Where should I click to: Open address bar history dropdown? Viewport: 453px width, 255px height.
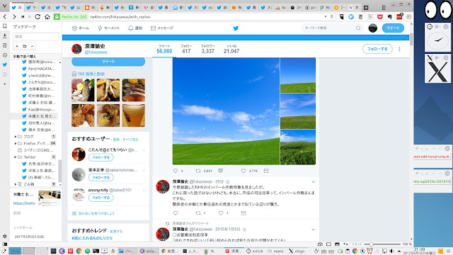[x=326, y=17]
